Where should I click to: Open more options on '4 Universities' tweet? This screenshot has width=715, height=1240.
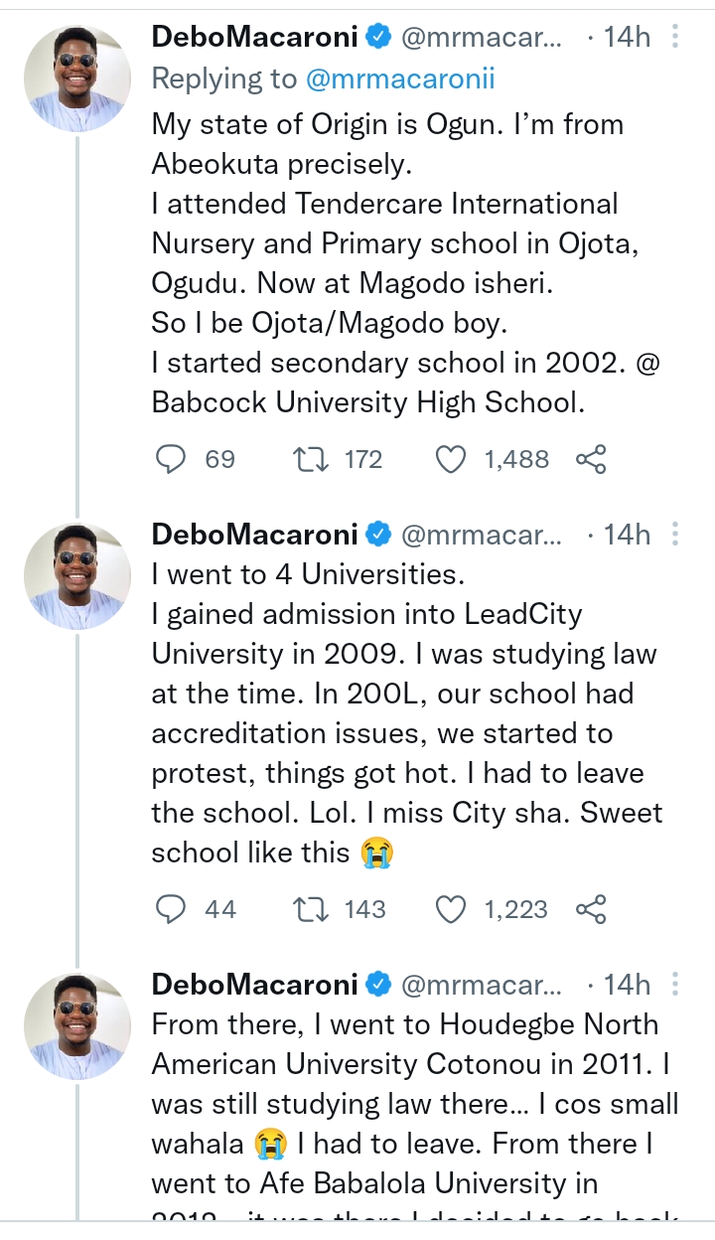[675, 535]
